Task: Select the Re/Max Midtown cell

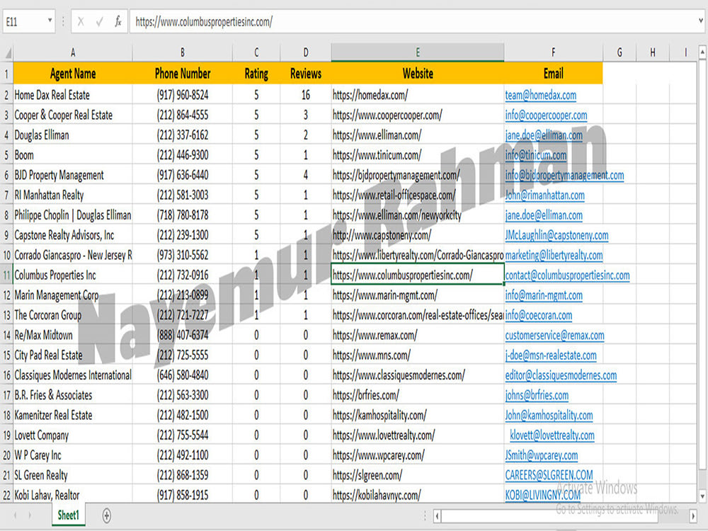Action: (x=73, y=335)
